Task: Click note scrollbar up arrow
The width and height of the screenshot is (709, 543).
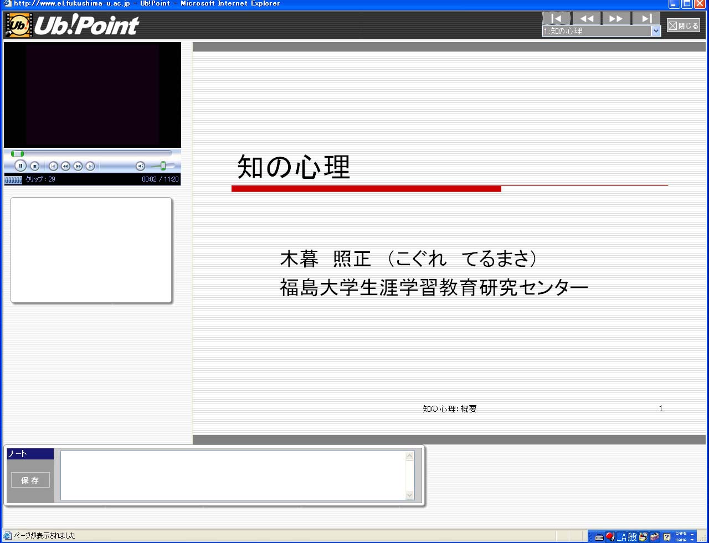Action: [x=410, y=456]
